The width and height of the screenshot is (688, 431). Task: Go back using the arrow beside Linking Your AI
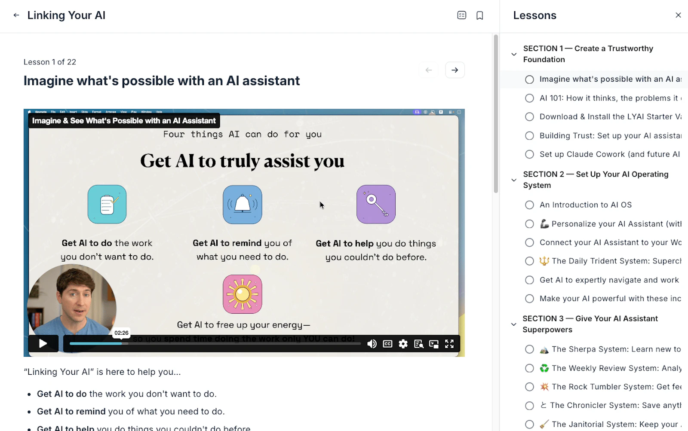pos(16,15)
